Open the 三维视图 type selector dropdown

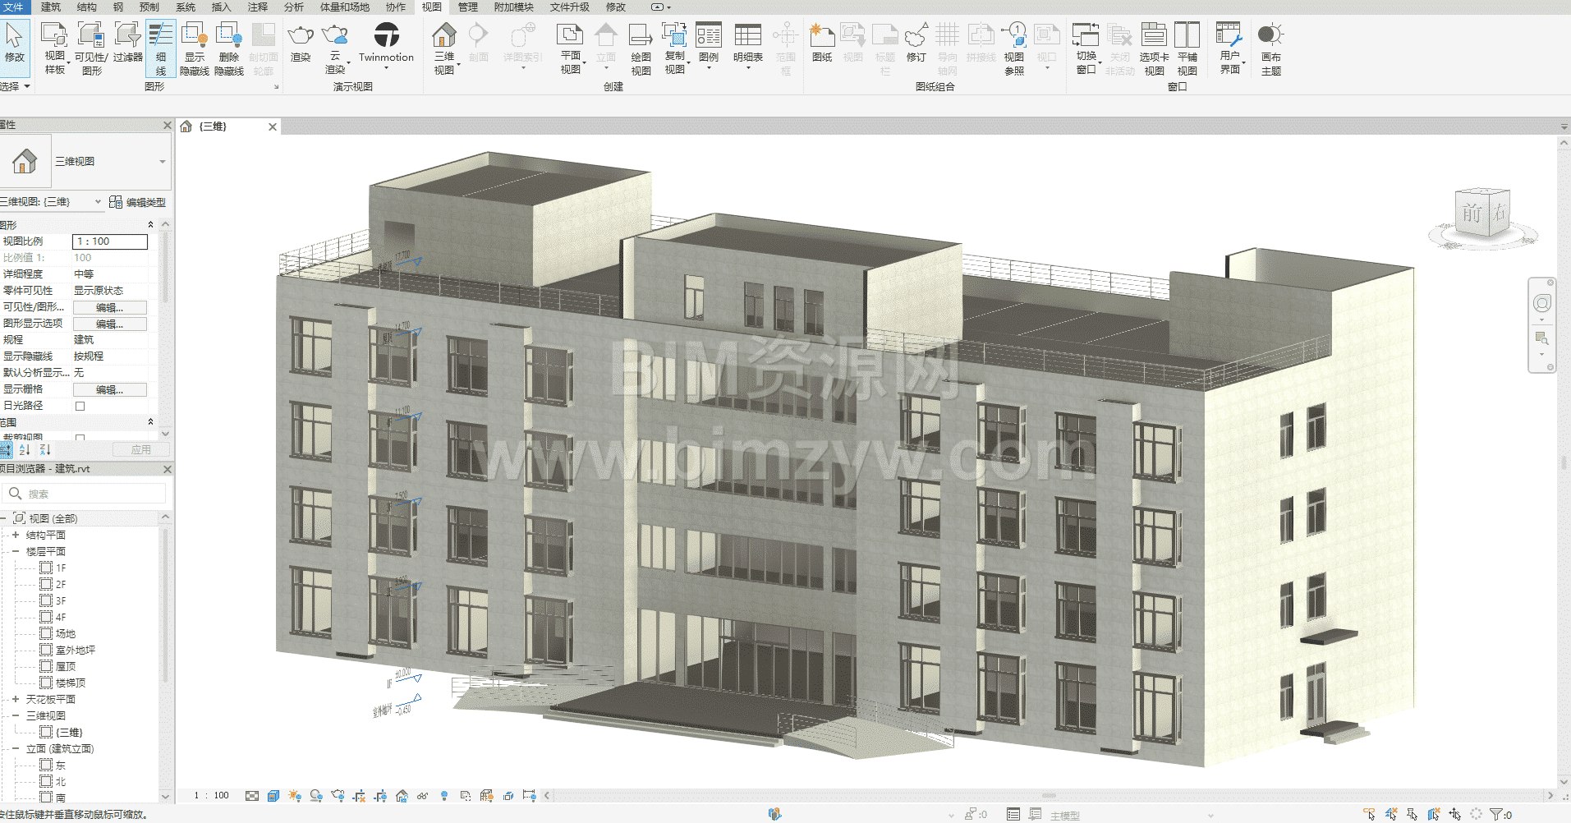tap(162, 162)
